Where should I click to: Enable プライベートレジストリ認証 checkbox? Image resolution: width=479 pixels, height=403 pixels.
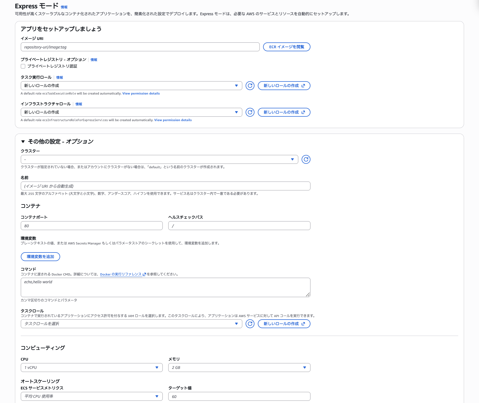pyautogui.click(x=23, y=66)
